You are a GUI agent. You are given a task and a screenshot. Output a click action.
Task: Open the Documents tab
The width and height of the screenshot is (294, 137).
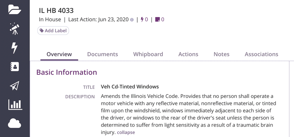click(x=103, y=54)
